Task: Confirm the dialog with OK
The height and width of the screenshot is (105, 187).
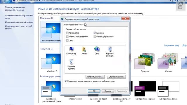Action: click(94, 91)
